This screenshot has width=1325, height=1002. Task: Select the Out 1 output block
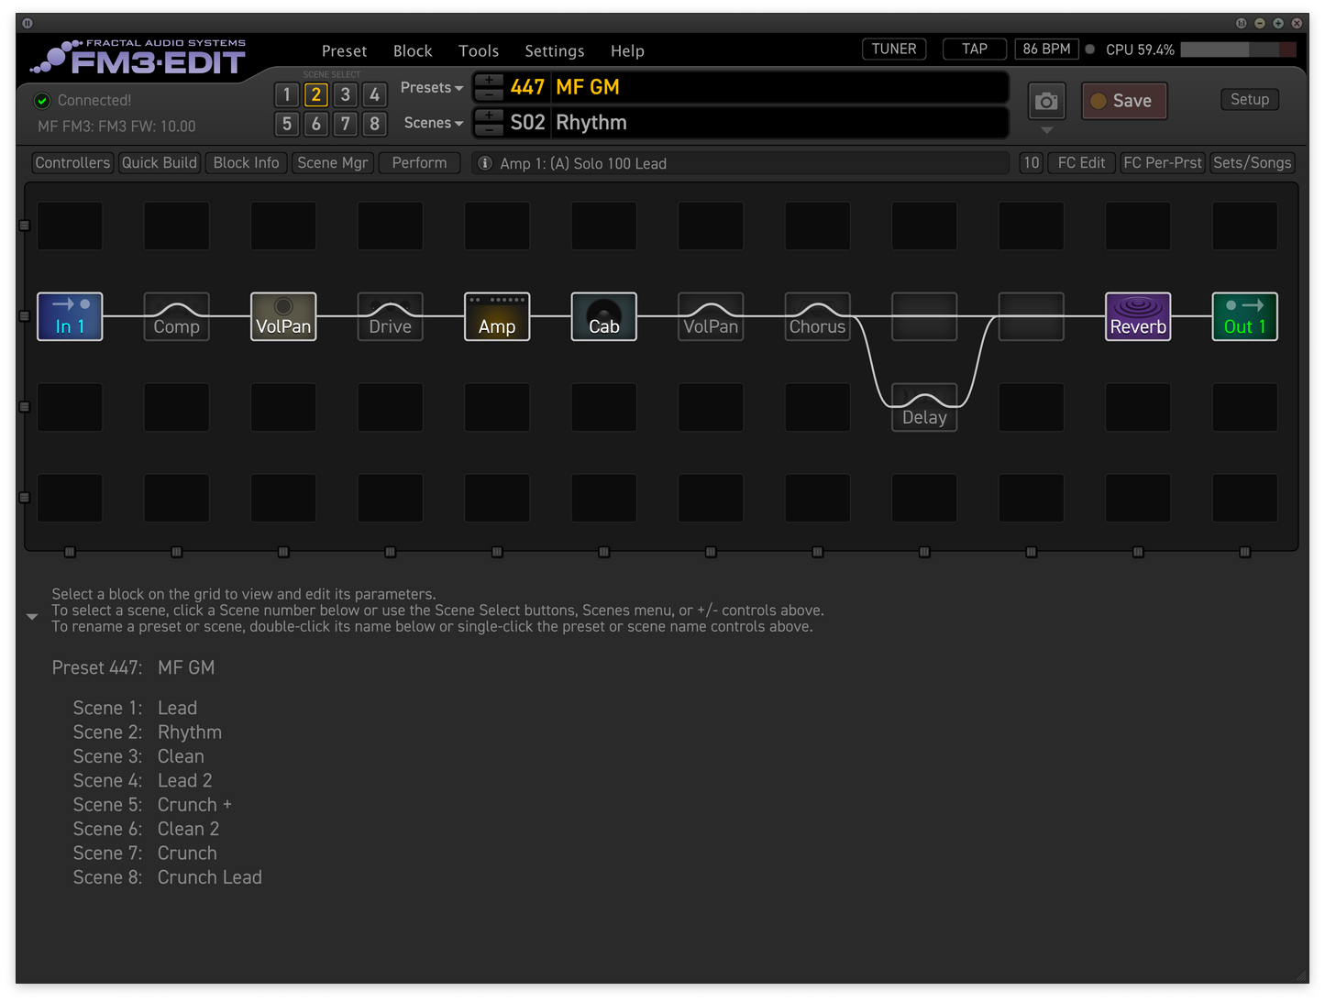tap(1244, 316)
